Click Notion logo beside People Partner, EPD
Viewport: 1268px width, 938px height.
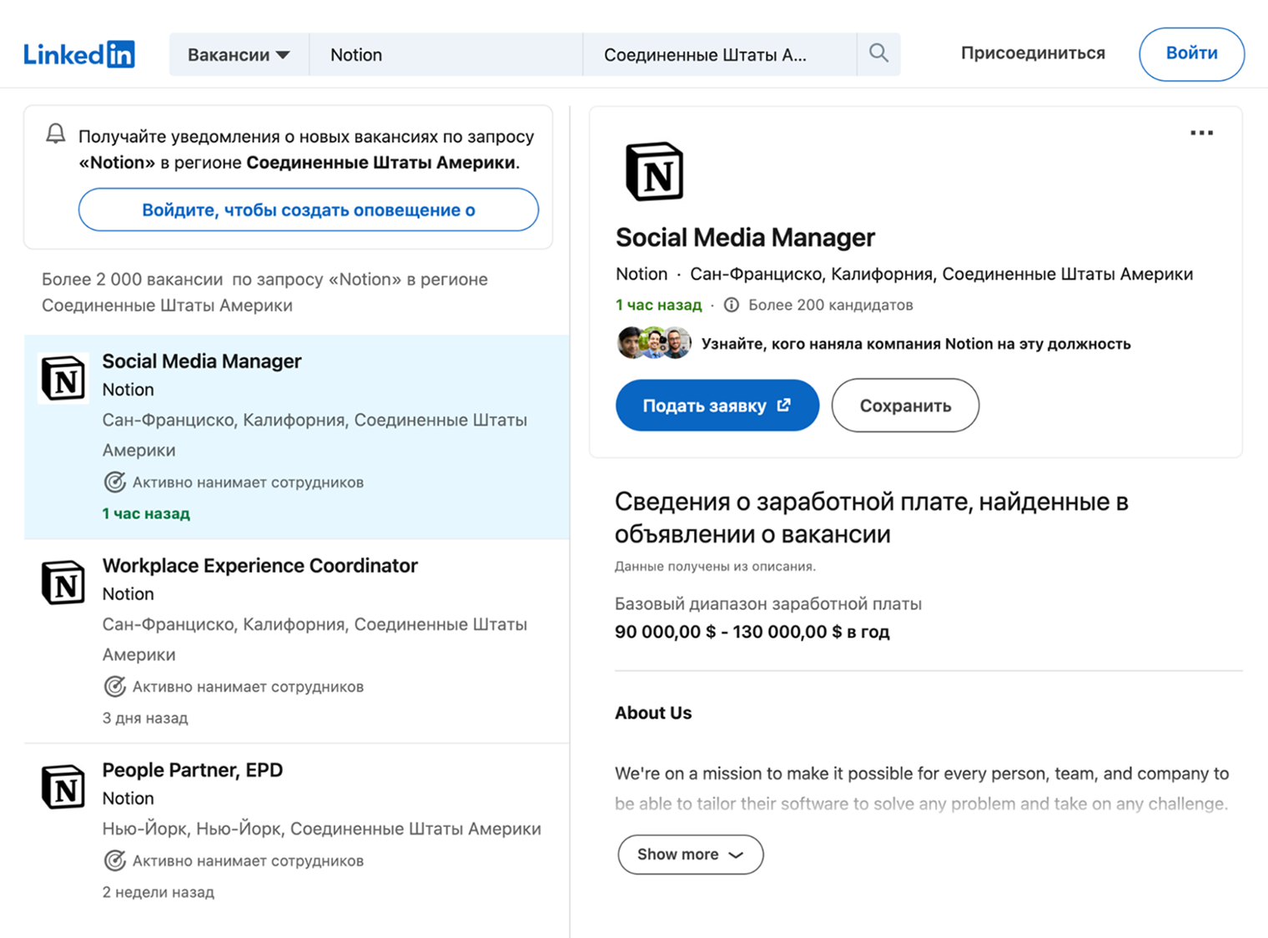63,787
